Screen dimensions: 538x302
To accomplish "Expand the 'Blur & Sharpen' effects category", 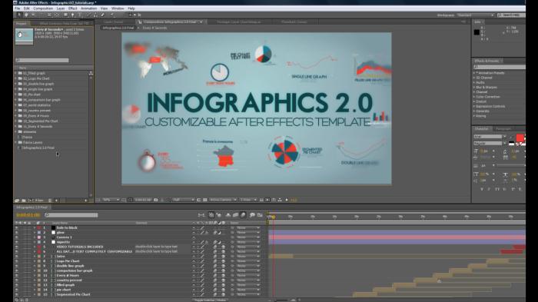I will coord(474,87).
